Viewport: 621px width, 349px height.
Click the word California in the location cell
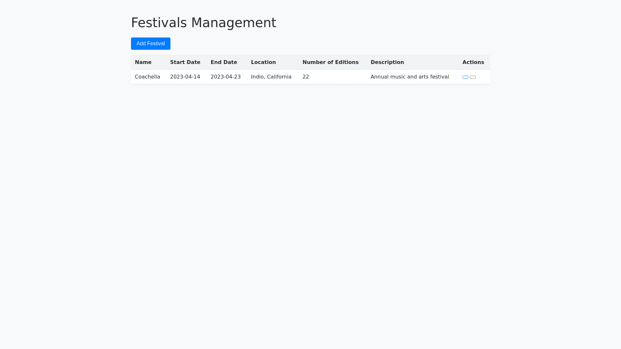279,77
